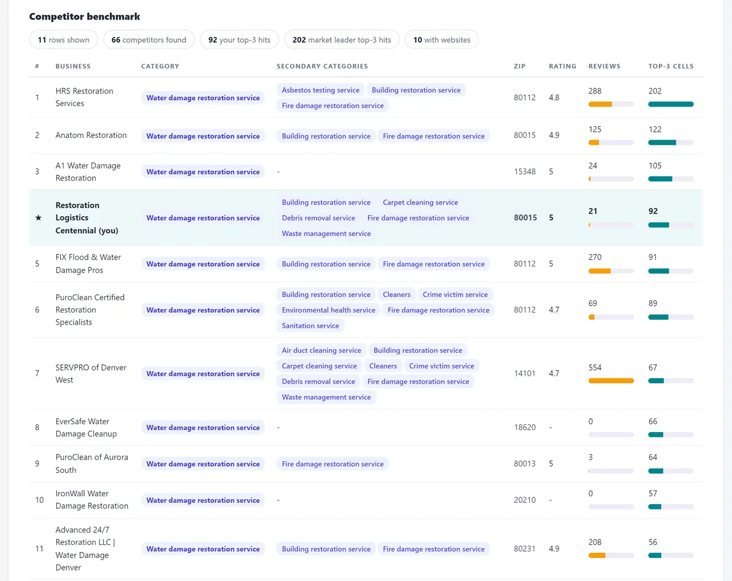Click HRS row's Fire damage restoration tag
732x581 pixels.
click(x=332, y=106)
